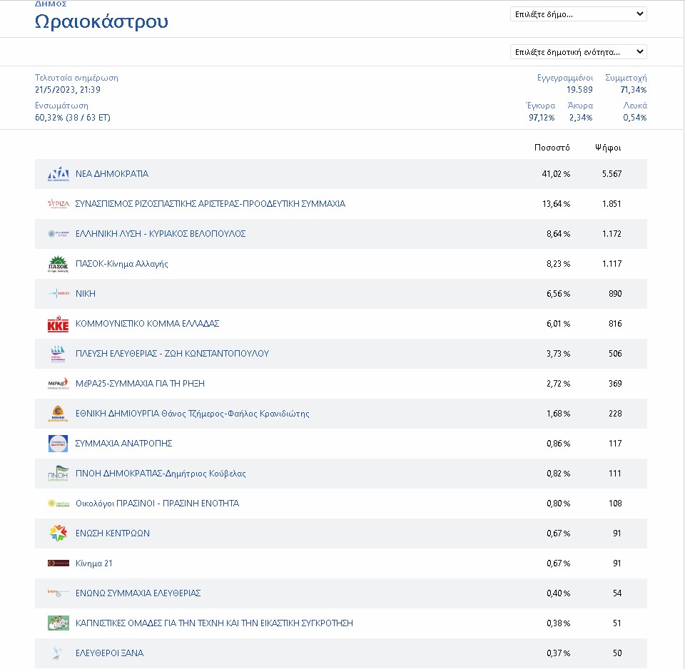The height and width of the screenshot is (669, 685).
Task: Click the 97,12% valid ballots value
Action: click(x=542, y=118)
